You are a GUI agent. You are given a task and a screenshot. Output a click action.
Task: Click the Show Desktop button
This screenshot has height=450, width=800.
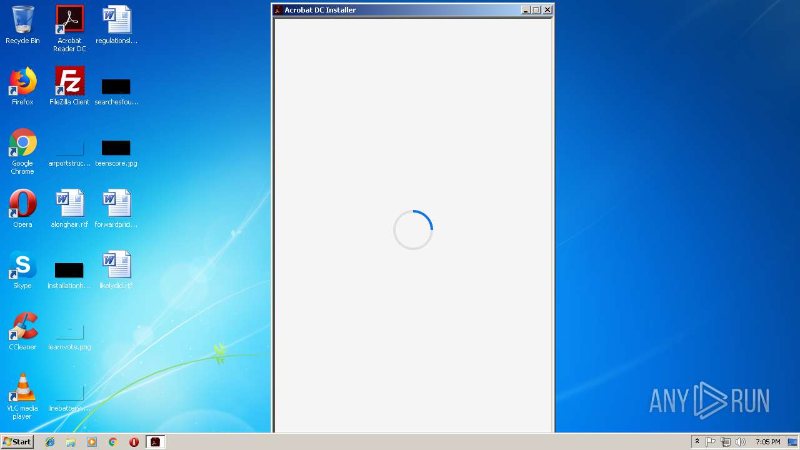pos(792,442)
